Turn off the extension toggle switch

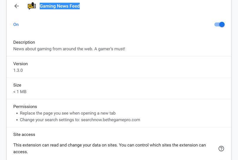point(219,25)
